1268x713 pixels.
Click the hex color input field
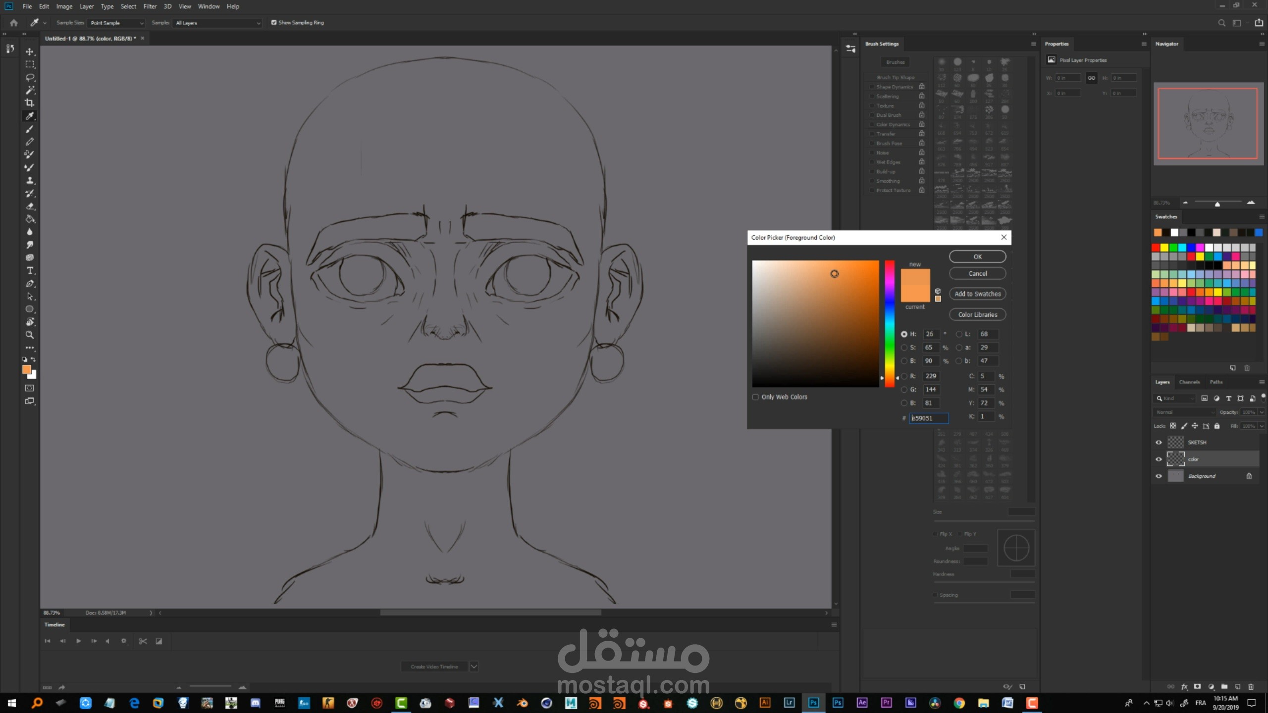pyautogui.click(x=929, y=418)
